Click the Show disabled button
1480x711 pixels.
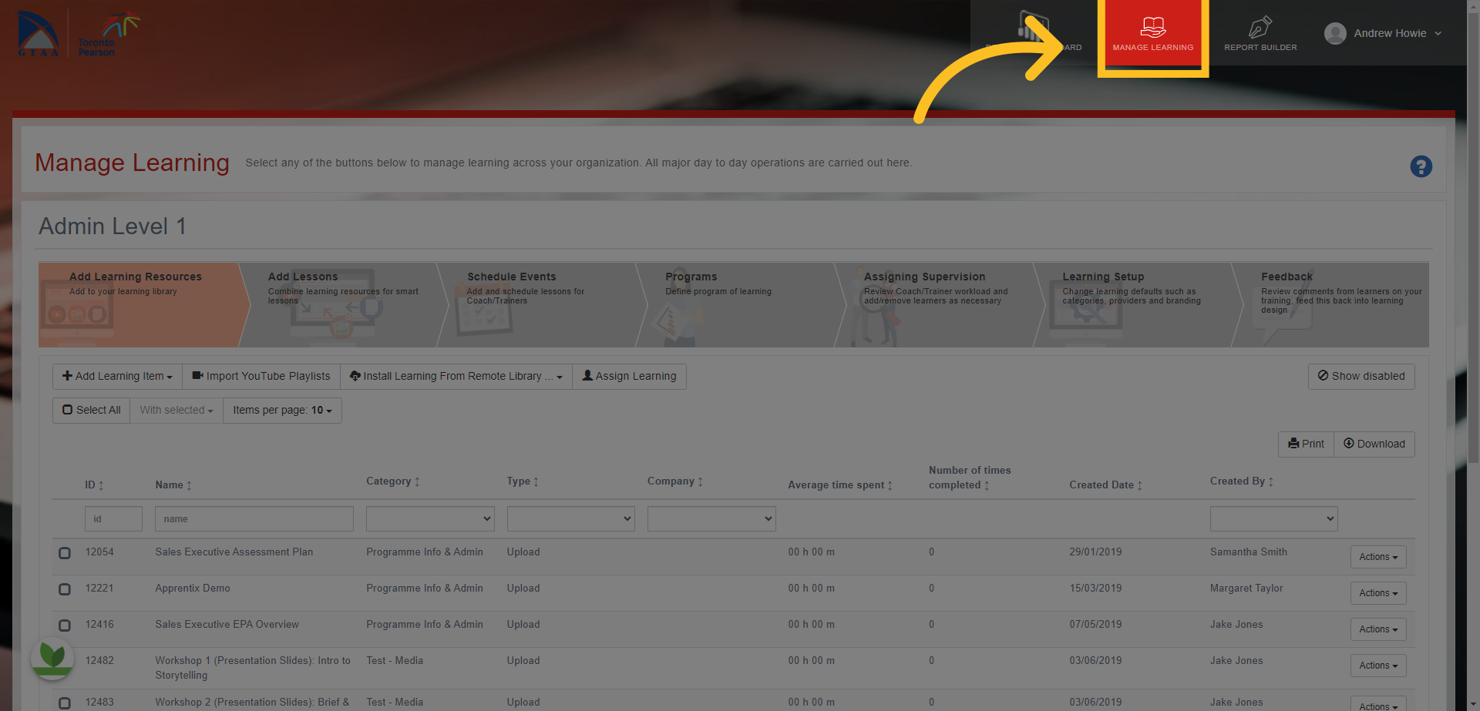[x=1361, y=376]
